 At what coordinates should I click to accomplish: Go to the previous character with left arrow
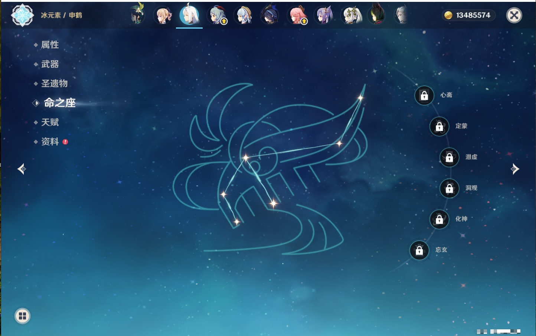click(22, 169)
